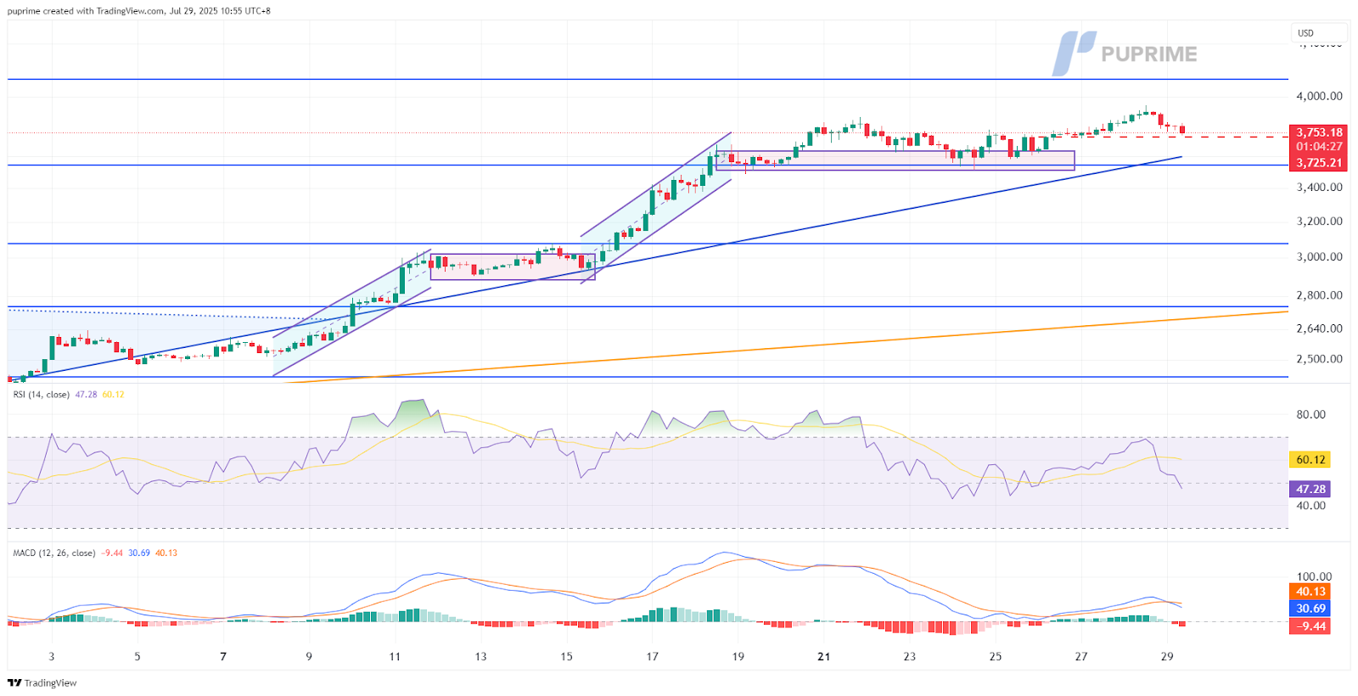
Task: Click the MACD legend value -9.44
Action: tap(112, 553)
